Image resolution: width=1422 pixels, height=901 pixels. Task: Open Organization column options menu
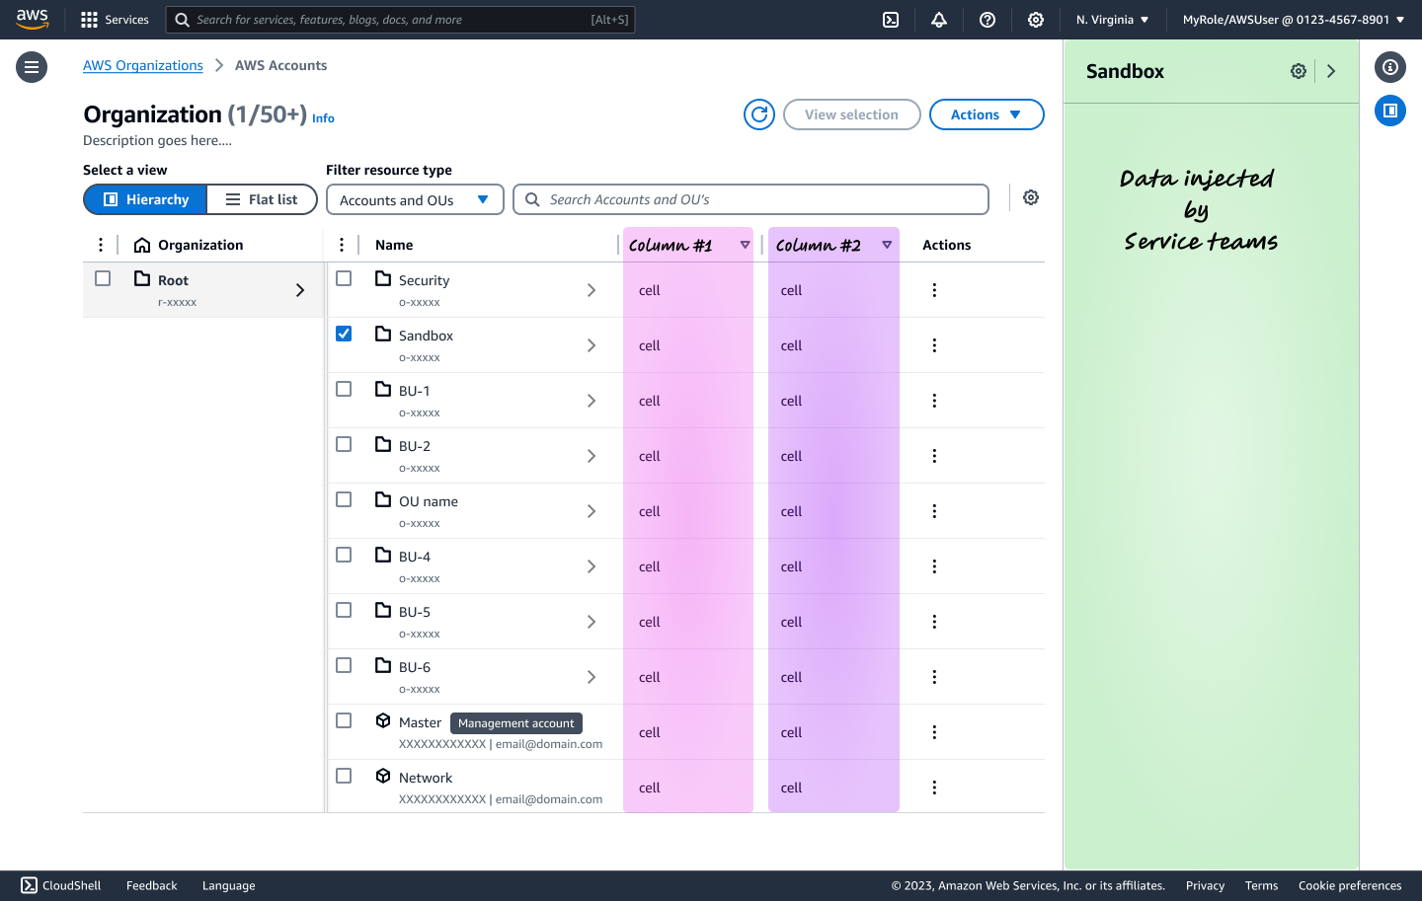(101, 245)
